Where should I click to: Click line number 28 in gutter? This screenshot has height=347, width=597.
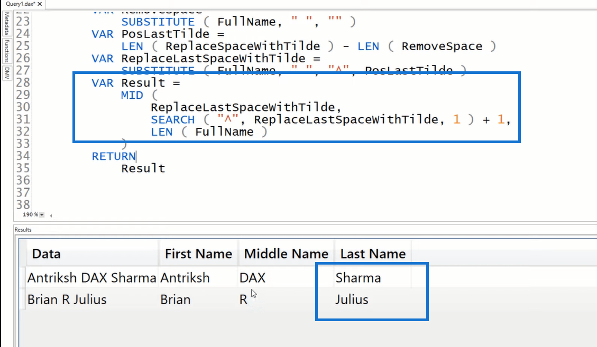pyautogui.click(x=23, y=82)
